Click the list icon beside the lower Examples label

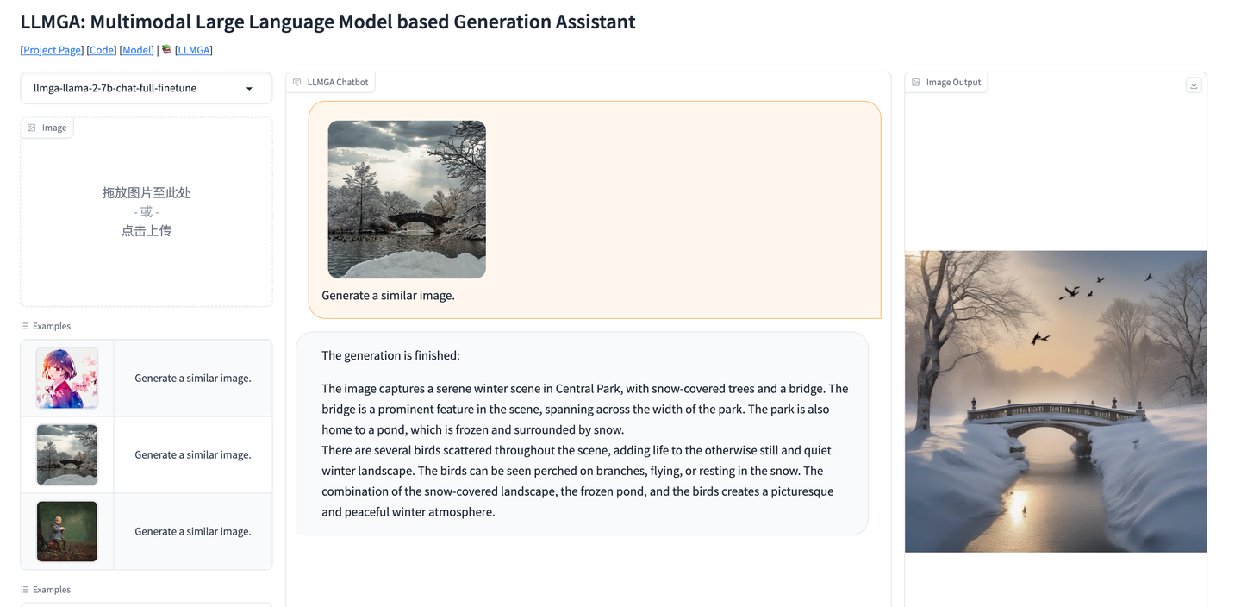26,589
